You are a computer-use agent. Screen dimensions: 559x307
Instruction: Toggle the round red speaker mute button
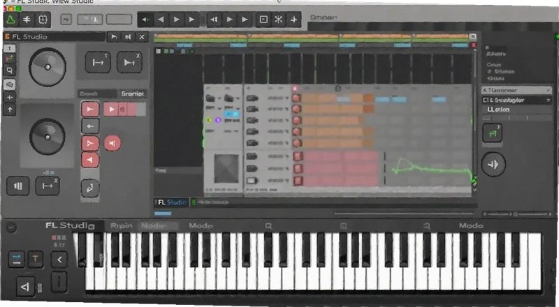tap(112, 143)
